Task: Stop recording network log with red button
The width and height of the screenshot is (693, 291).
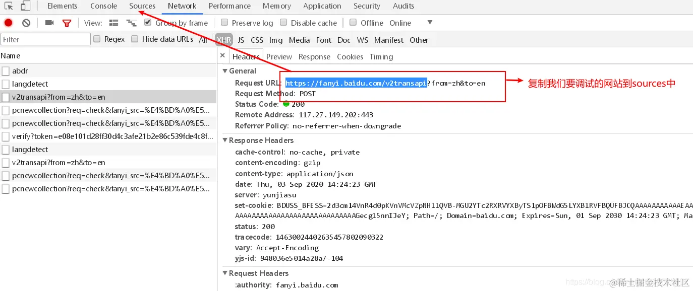Action: click(x=9, y=23)
